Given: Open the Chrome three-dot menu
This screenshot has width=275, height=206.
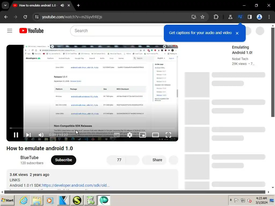Looking at the screenshot, I should pyautogui.click(x=269, y=17).
